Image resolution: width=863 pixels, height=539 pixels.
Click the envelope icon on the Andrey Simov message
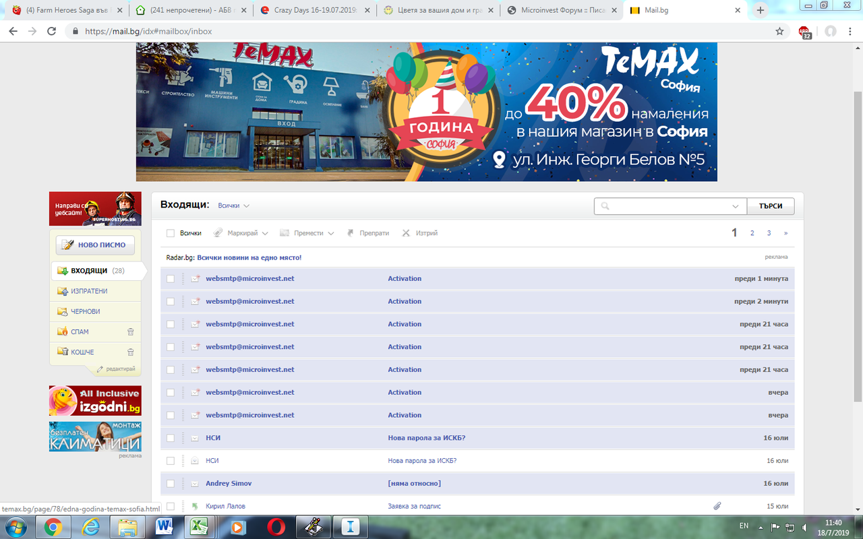[195, 484]
